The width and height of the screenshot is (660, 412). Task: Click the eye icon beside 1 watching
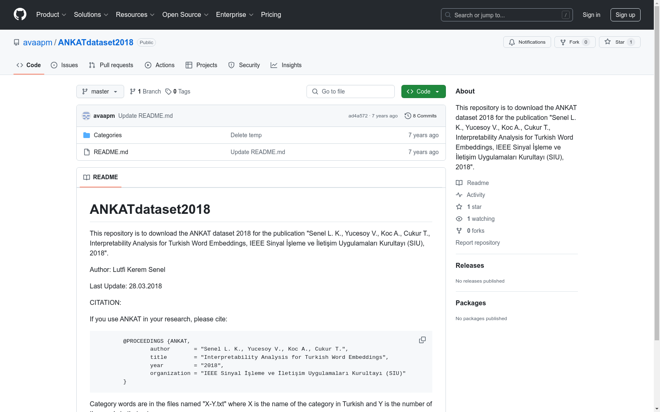click(x=459, y=219)
